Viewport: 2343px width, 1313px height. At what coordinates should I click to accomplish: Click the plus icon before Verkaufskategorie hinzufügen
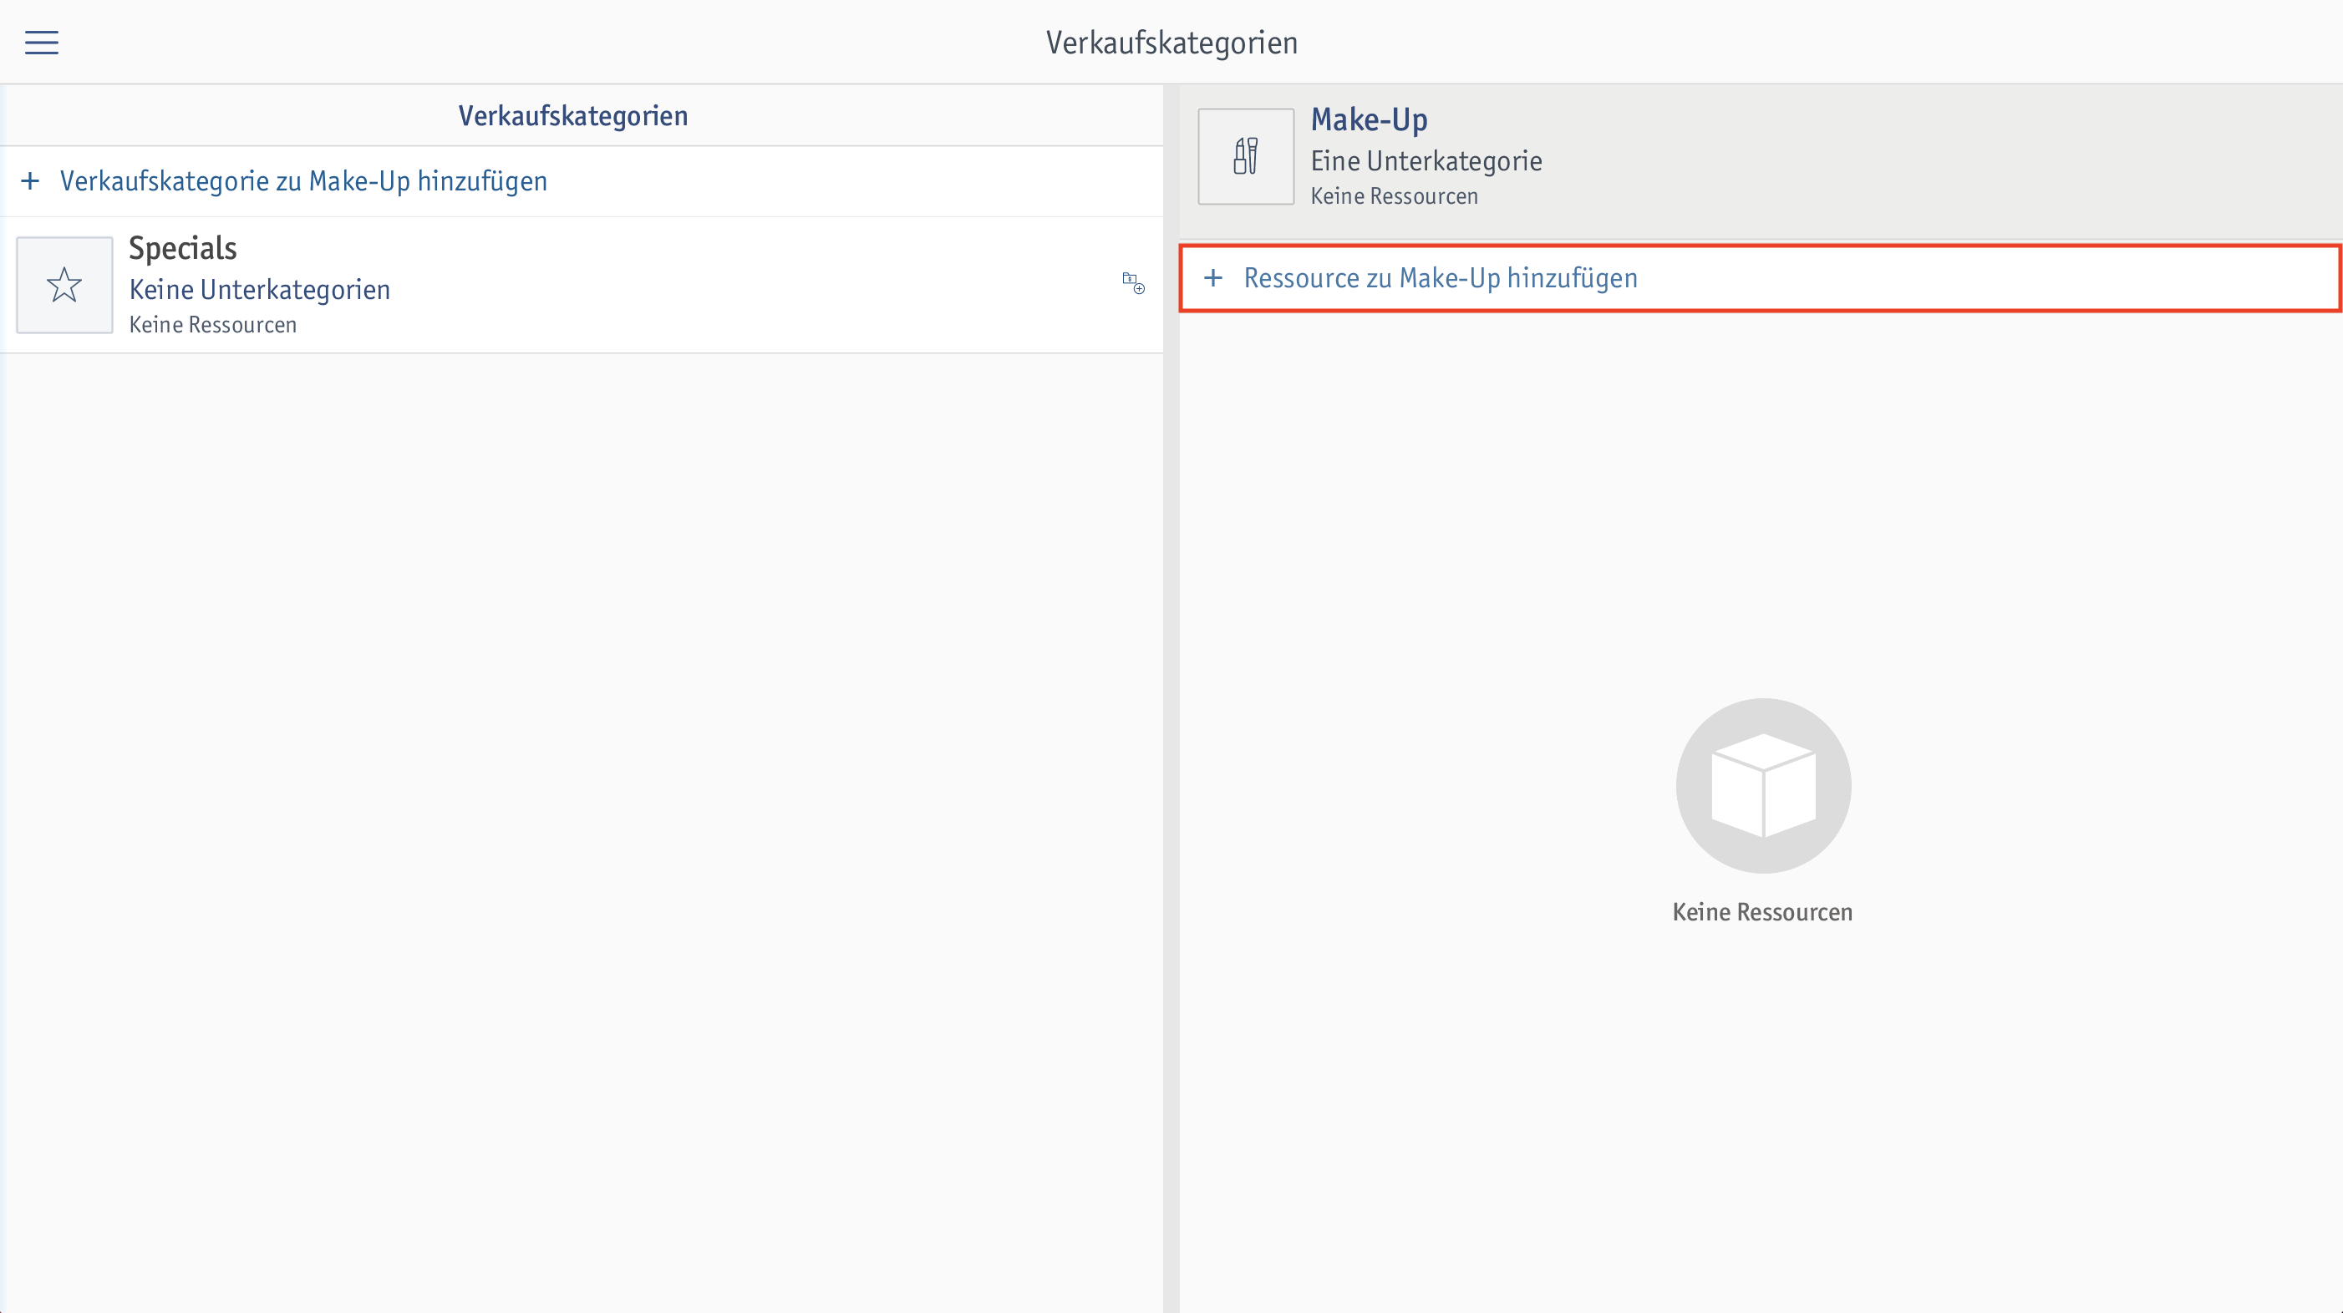coord(30,181)
